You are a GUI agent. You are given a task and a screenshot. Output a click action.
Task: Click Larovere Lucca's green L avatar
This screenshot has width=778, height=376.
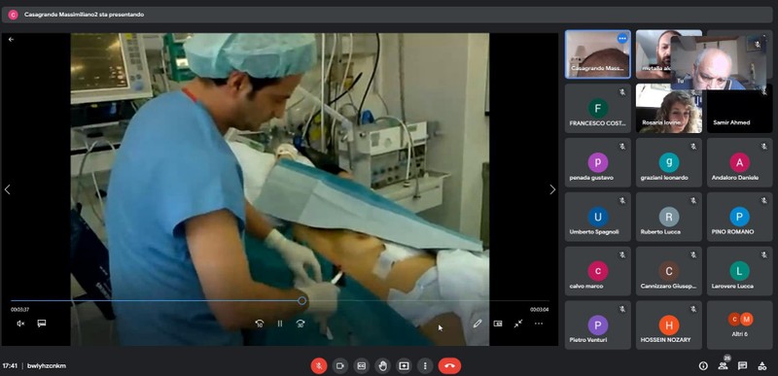tap(740, 271)
